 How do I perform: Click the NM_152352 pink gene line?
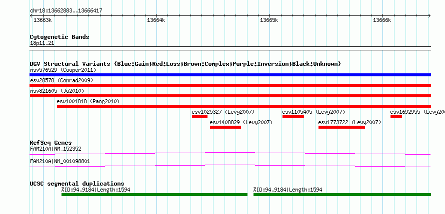point(230,153)
